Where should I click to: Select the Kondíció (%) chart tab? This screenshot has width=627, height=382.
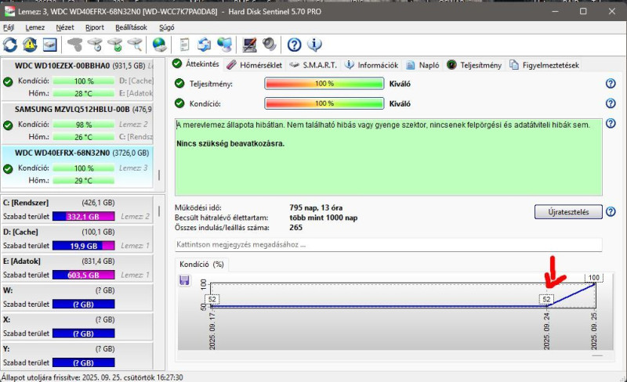pyautogui.click(x=201, y=264)
